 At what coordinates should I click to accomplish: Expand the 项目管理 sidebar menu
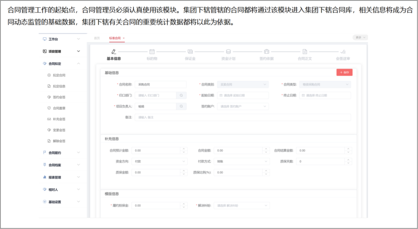pyautogui.click(x=61, y=51)
